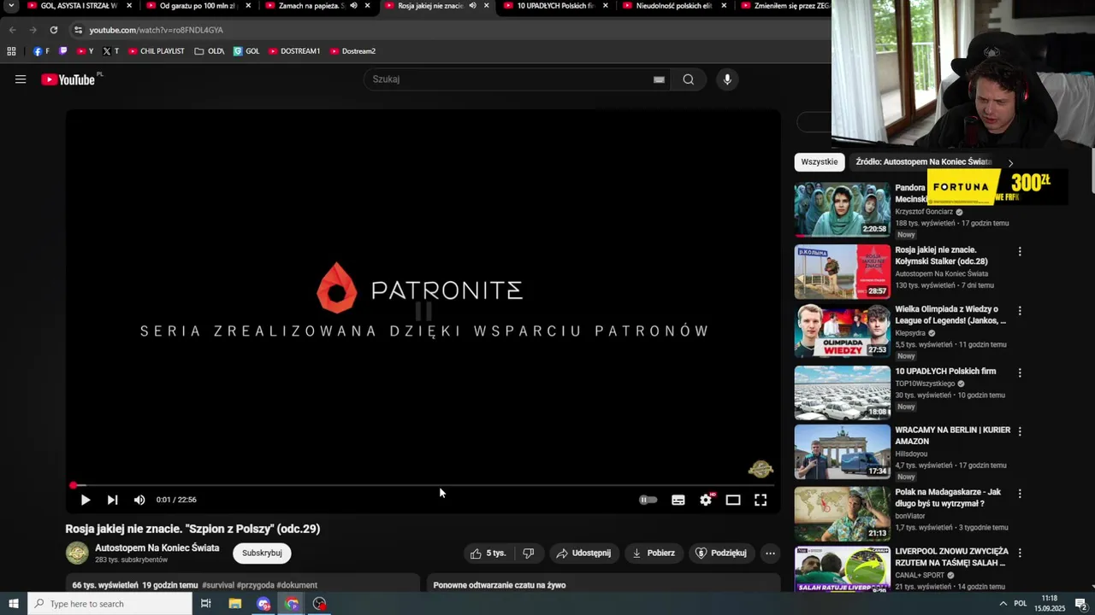Focus the Szukaj search field
The width and height of the screenshot is (1095, 615).
coord(509,79)
